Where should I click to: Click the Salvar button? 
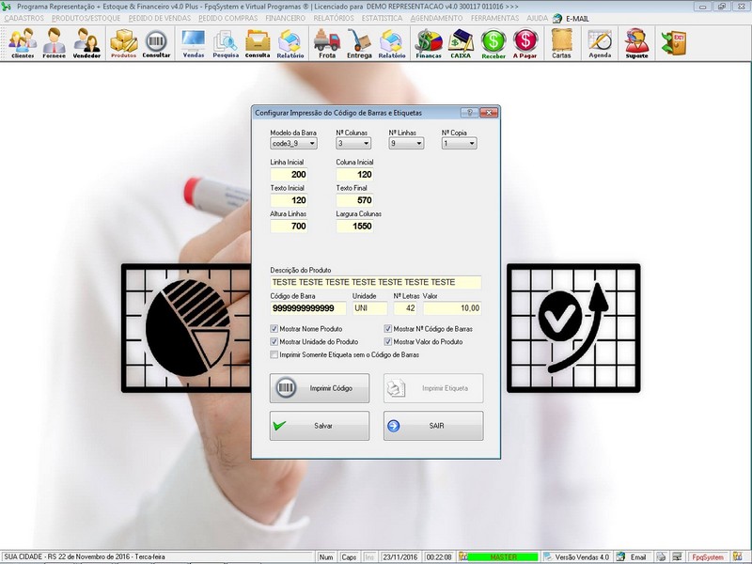(x=320, y=426)
